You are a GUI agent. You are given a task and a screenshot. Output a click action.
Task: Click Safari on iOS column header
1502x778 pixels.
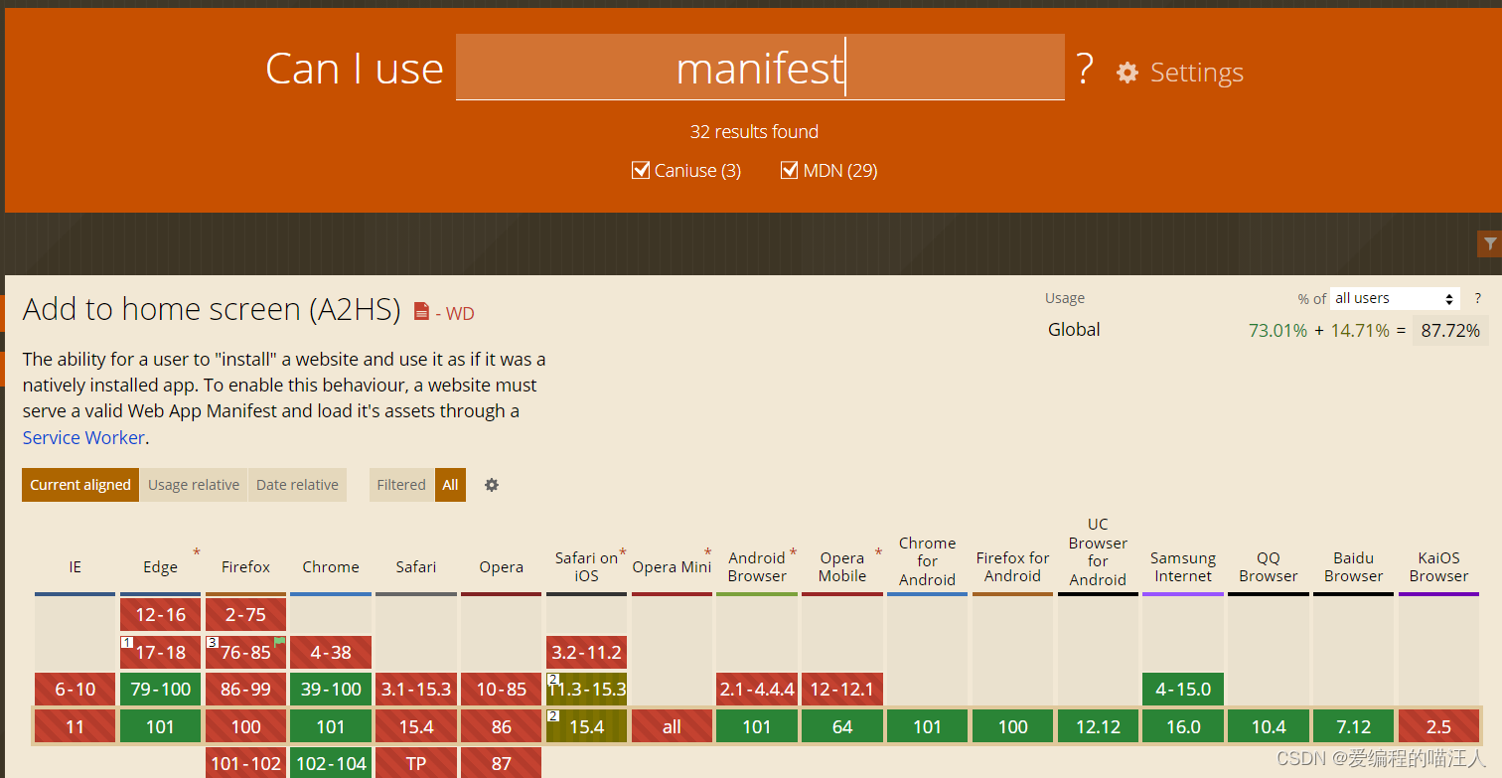pos(586,567)
